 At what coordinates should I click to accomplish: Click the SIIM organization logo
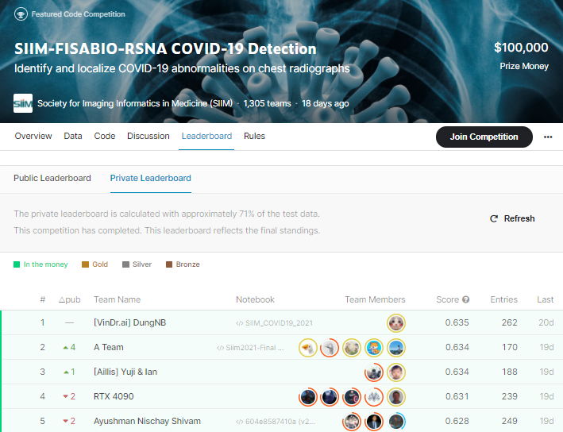(24, 104)
